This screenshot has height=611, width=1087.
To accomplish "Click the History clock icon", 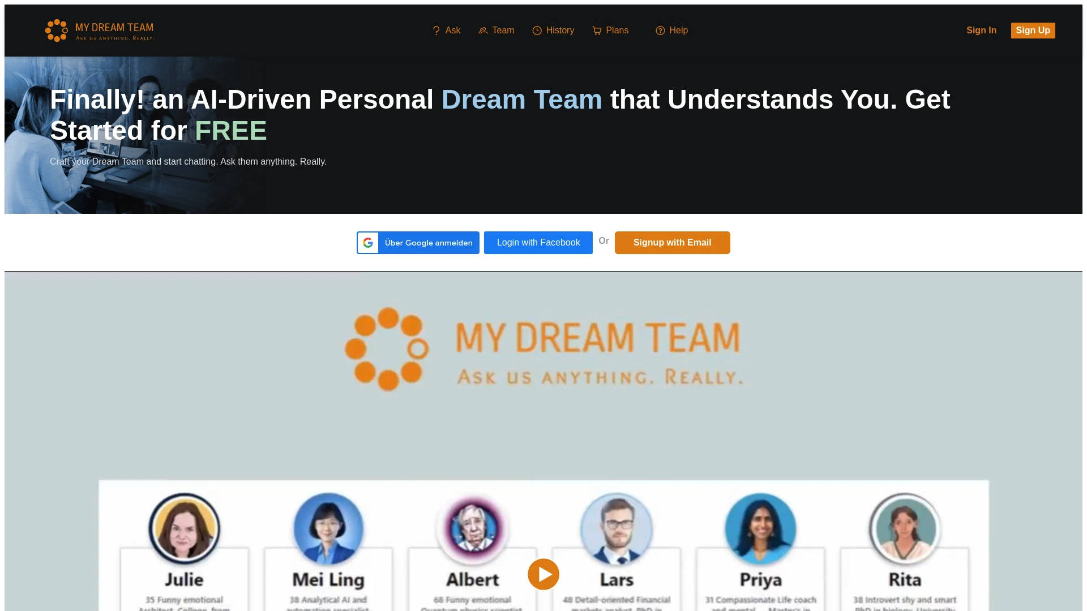I will tap(537, 31).
